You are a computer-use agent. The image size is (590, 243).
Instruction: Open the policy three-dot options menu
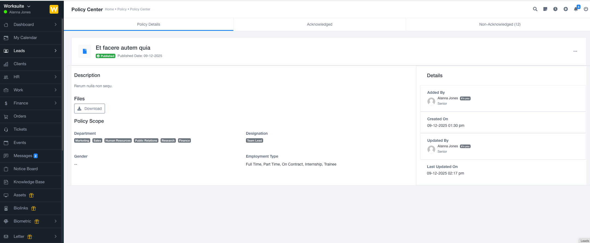pyautogui.click(x=575, y=51)
